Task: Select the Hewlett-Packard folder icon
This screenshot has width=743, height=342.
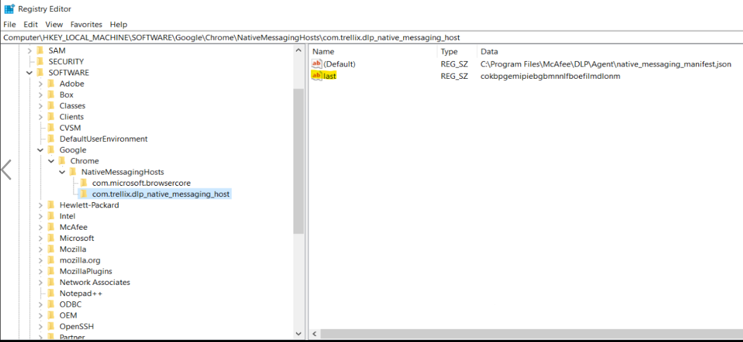Action: tap(51, 205)
